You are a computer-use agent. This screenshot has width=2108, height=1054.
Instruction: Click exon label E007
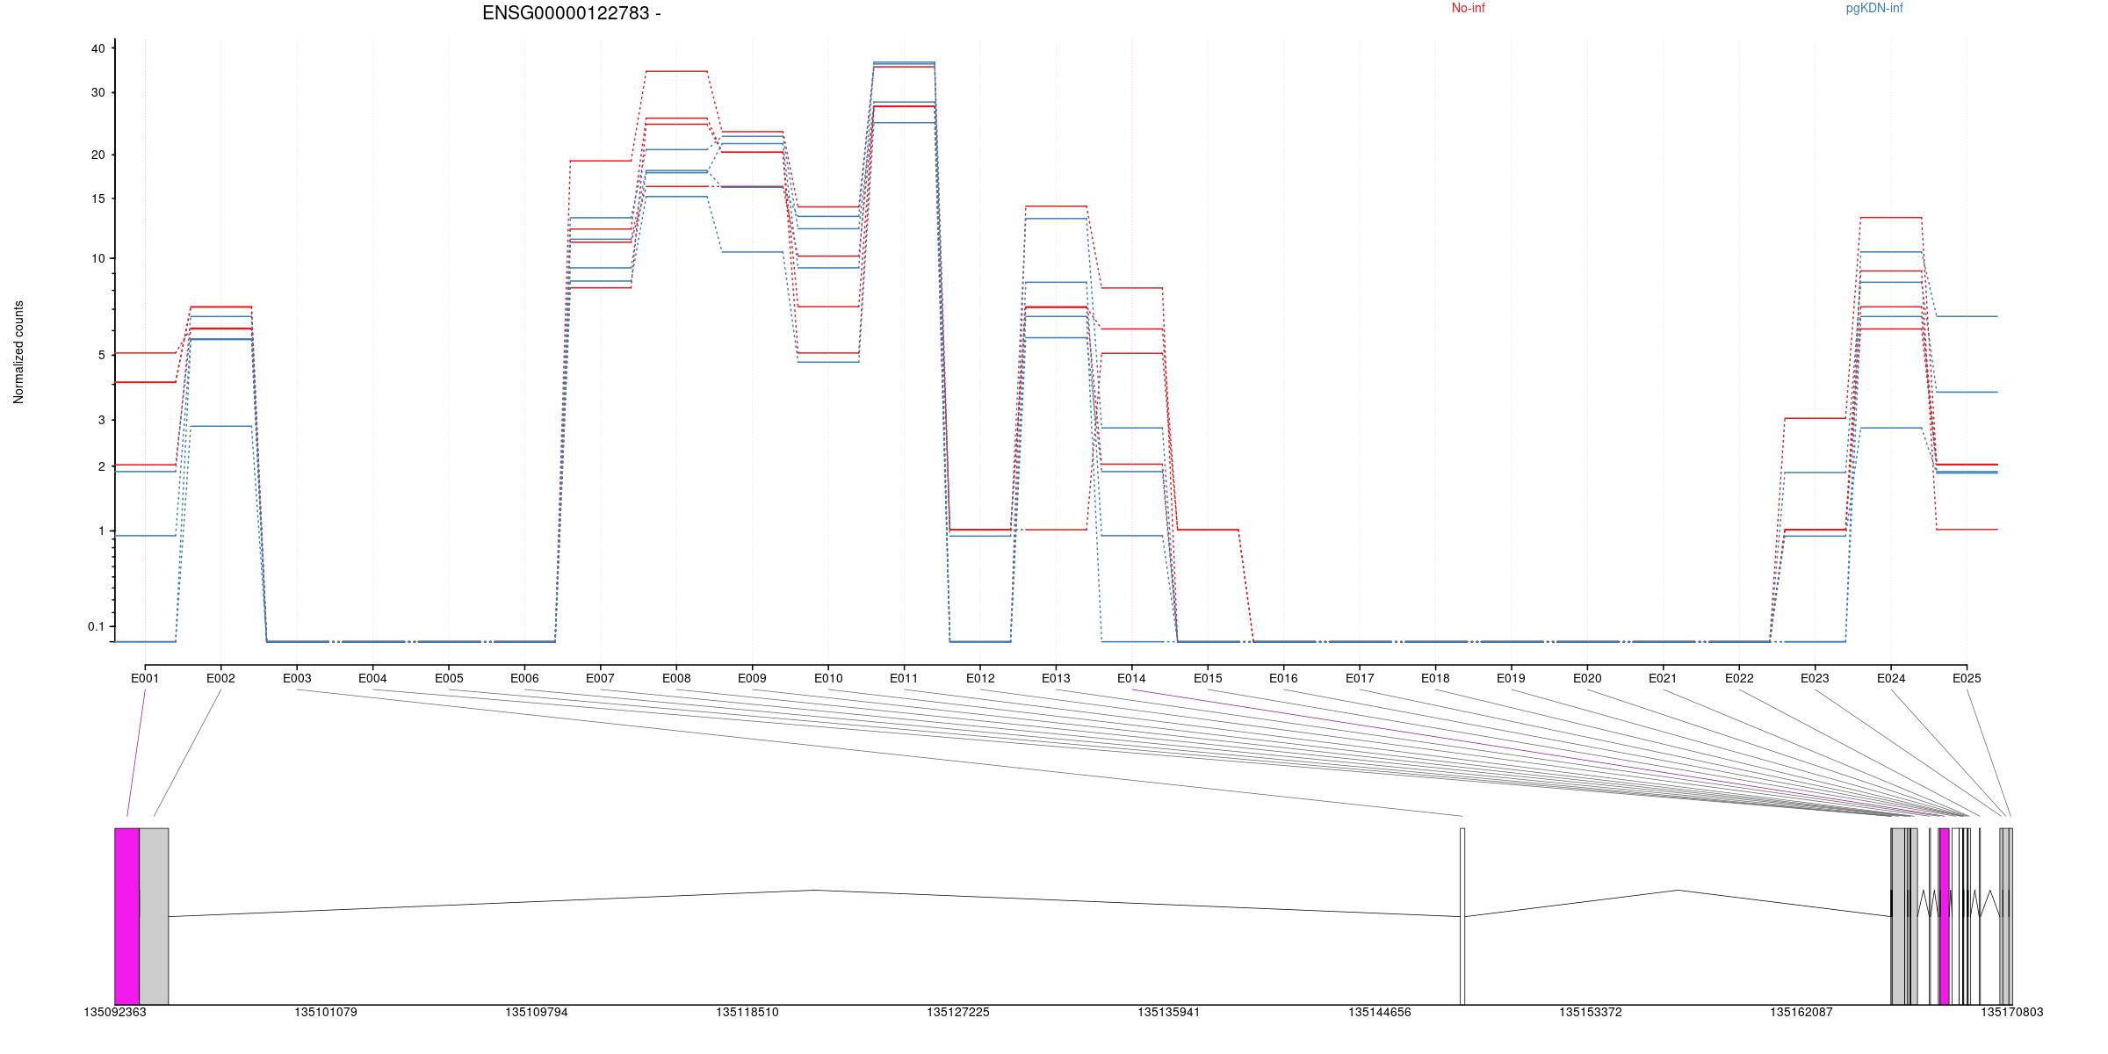point(600,678)
